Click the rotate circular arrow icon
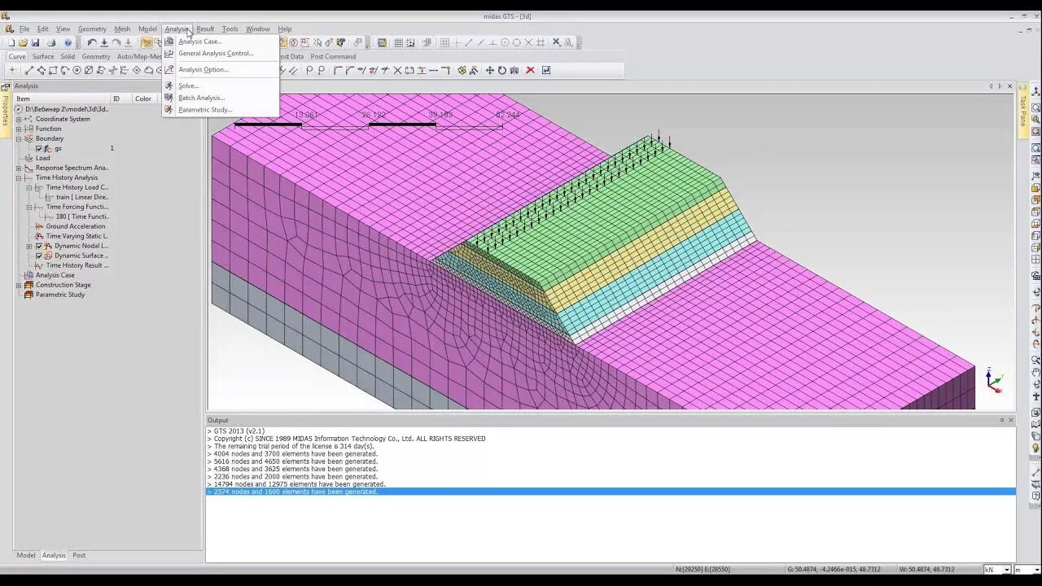This screenshot has height=586, width=1042. (x=502, y=70)
